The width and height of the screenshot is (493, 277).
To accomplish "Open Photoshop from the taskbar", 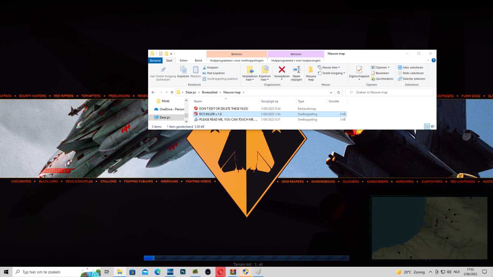I will [183, 272].
